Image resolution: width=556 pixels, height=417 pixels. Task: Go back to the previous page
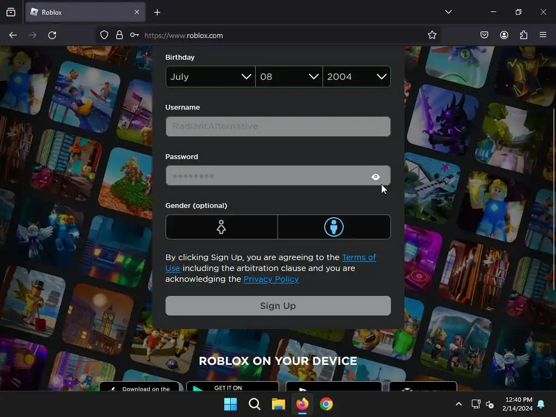(13, 35)
